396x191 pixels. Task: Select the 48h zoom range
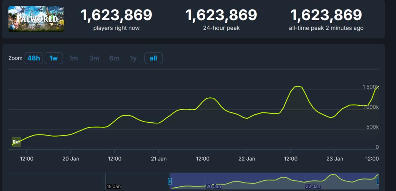click(34, 58)
